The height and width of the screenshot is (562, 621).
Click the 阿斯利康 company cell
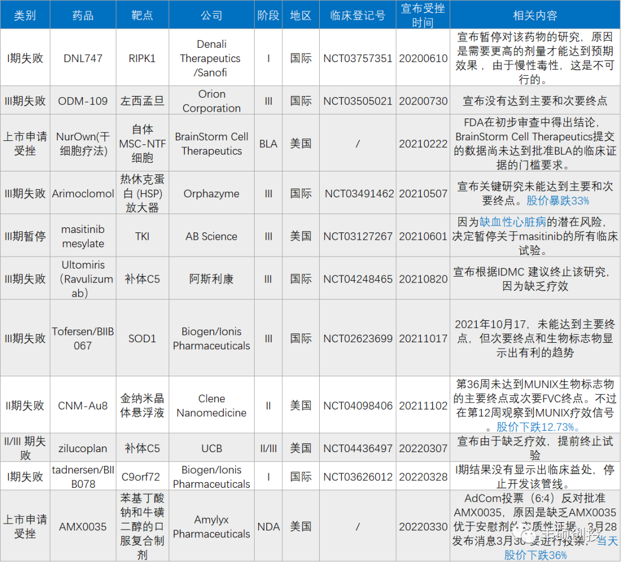click(212, 278)
